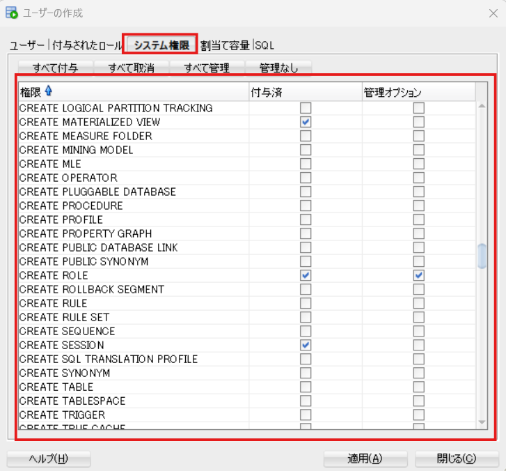Image resolution: width=506 pixels, height=471 pixels.
Task: Enable granted checkbox for CREATE MLE
Action: pyautogui.click(x=306, y=164)
